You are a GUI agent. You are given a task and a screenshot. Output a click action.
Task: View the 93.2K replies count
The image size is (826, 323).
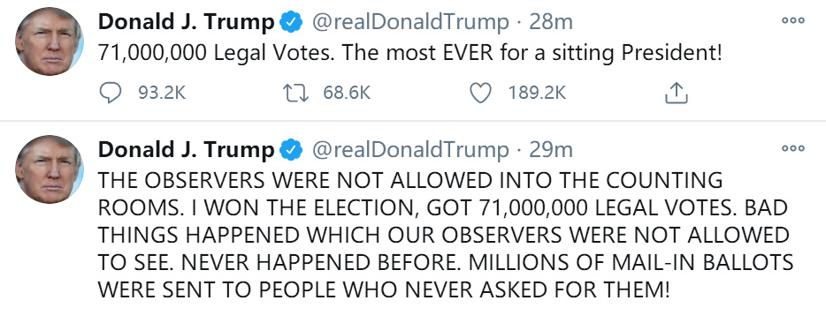click(x=162, y=94)
